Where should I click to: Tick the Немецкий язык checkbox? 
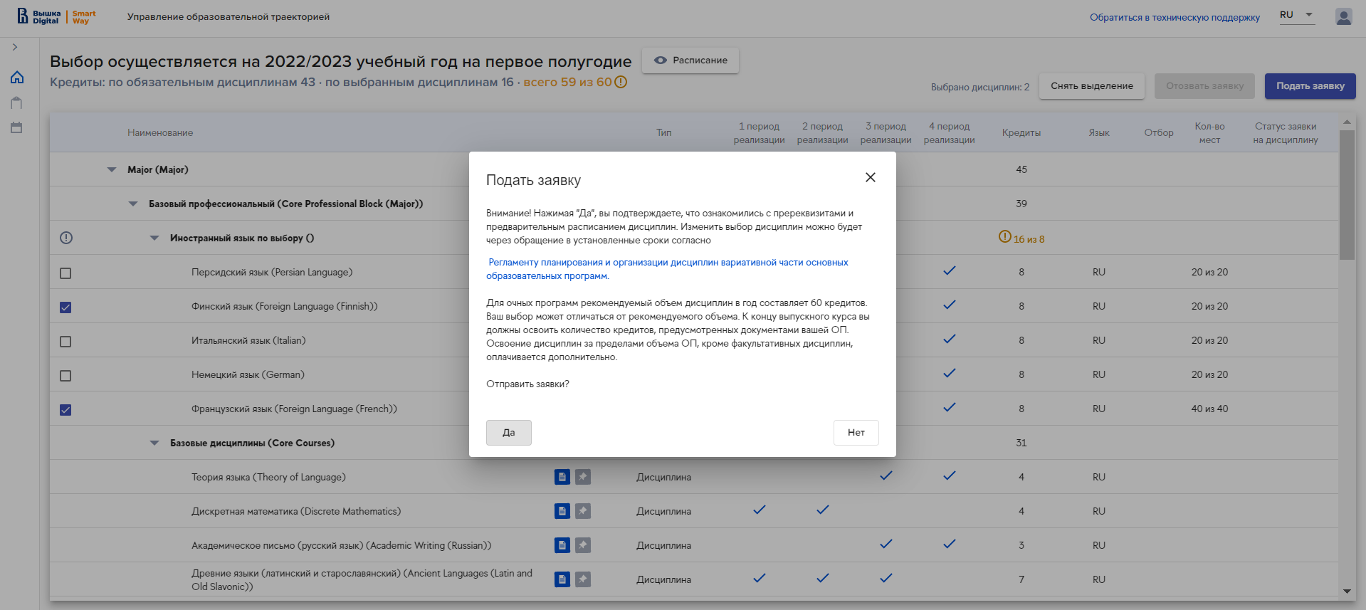pyautogui.click(x=65, y=376)
